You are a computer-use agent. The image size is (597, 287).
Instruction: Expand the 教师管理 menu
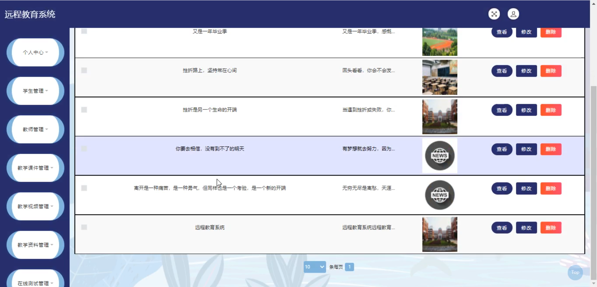click(35, 129)
